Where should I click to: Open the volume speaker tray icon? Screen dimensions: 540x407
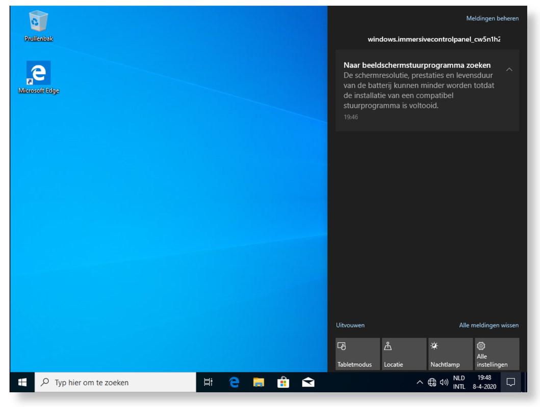(x=444, y=382)
